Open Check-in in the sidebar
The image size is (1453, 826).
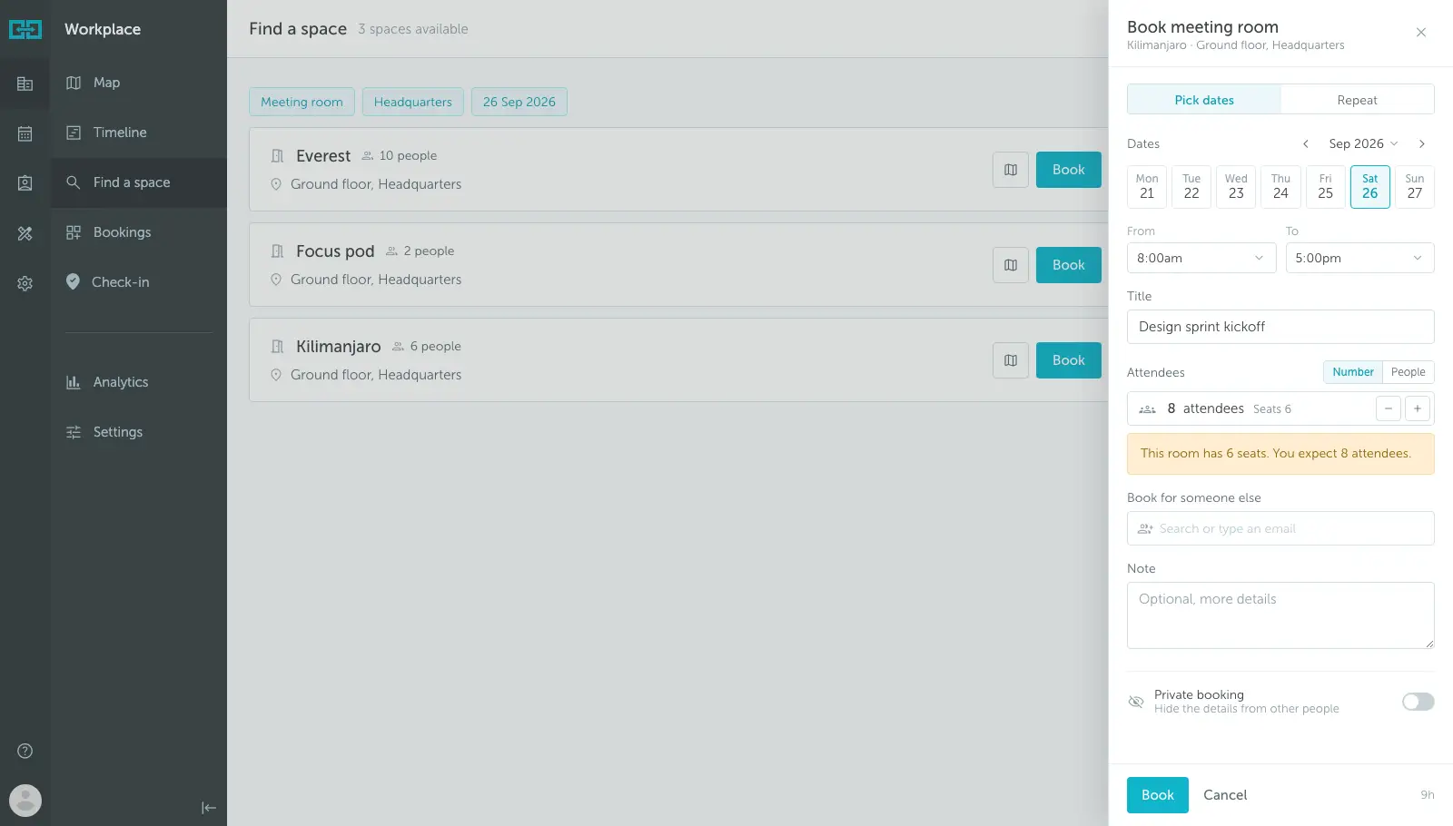(x=139, y=282)
